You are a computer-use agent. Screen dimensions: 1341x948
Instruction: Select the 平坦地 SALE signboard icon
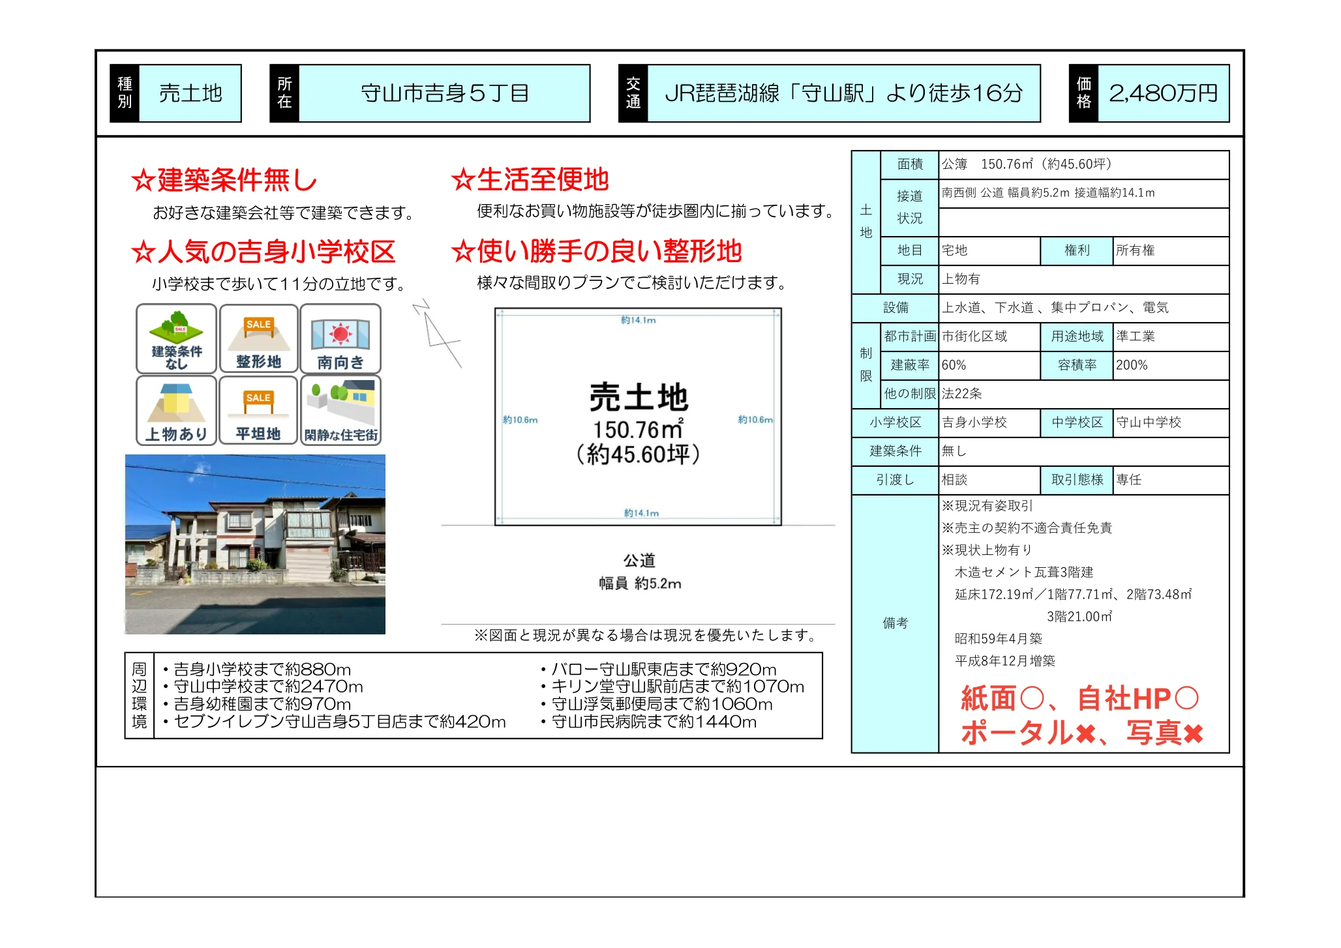tap(258, 411)
